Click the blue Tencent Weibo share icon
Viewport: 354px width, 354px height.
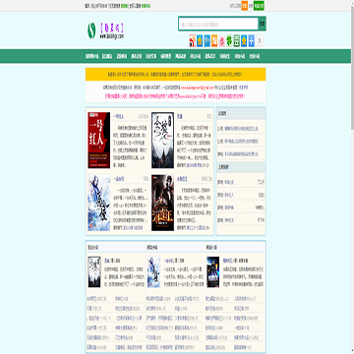click(x=207, y=40)
